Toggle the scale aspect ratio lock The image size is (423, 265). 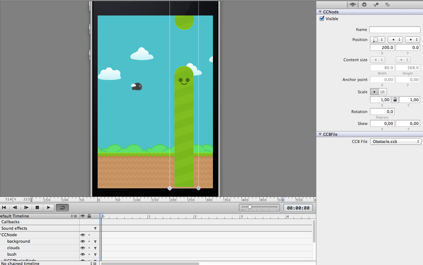tap(395, 100)
